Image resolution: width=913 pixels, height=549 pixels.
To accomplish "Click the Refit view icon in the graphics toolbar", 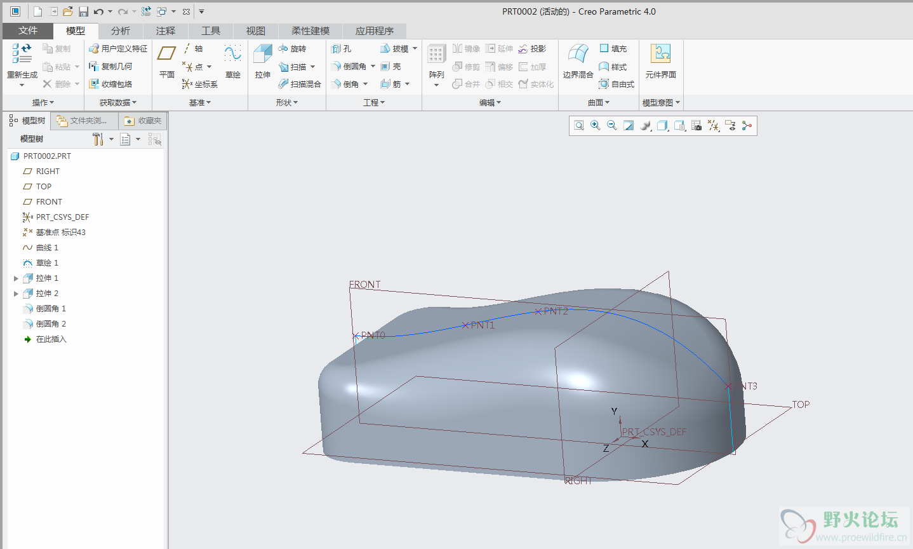I will pyautogui.click(x=579, y=126).
